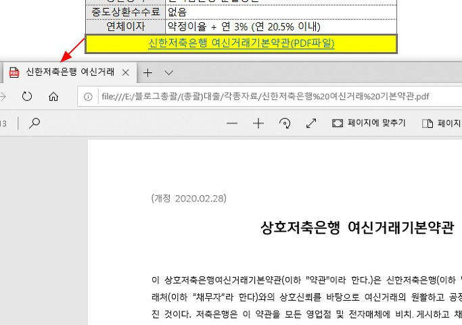Zoom in the PDF with plus
The image size is (462, 325).
coord(258,124)
